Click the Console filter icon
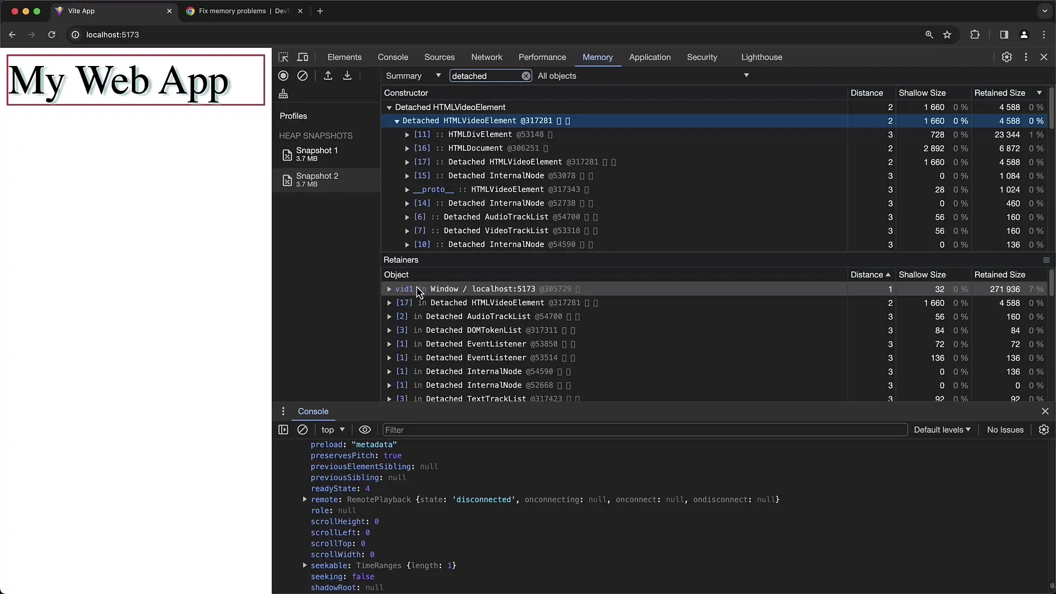1056x594 pixels. pos(365,430)
